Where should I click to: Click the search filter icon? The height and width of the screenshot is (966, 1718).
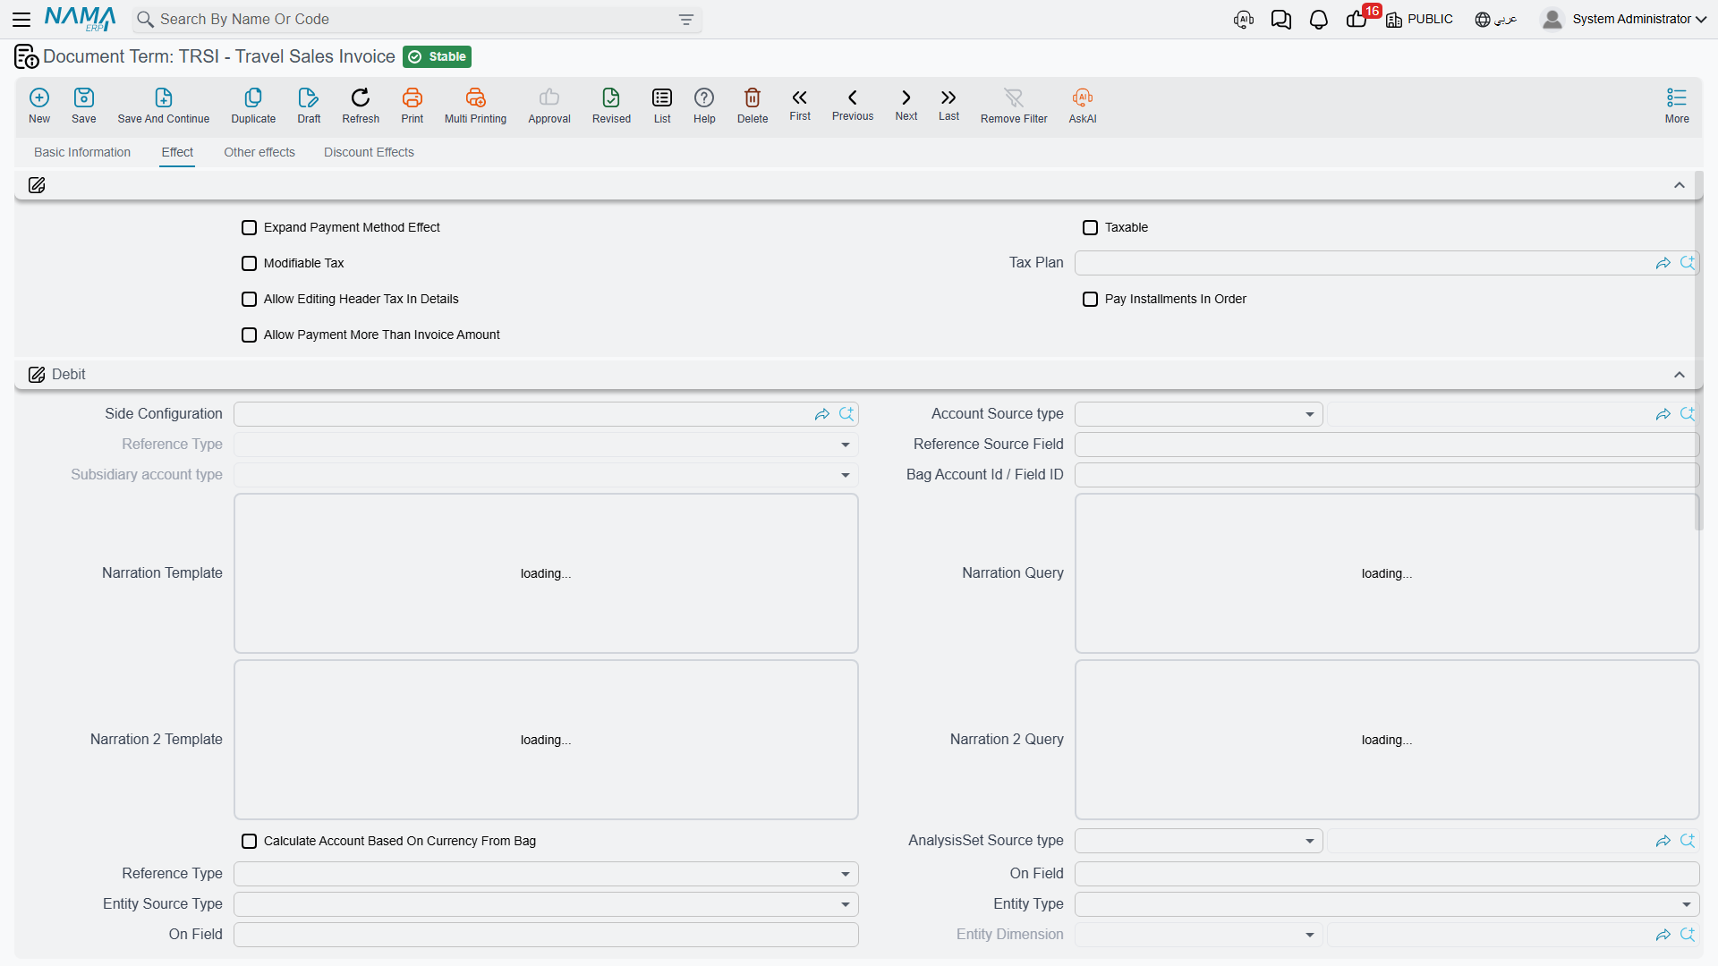(686, 20)
